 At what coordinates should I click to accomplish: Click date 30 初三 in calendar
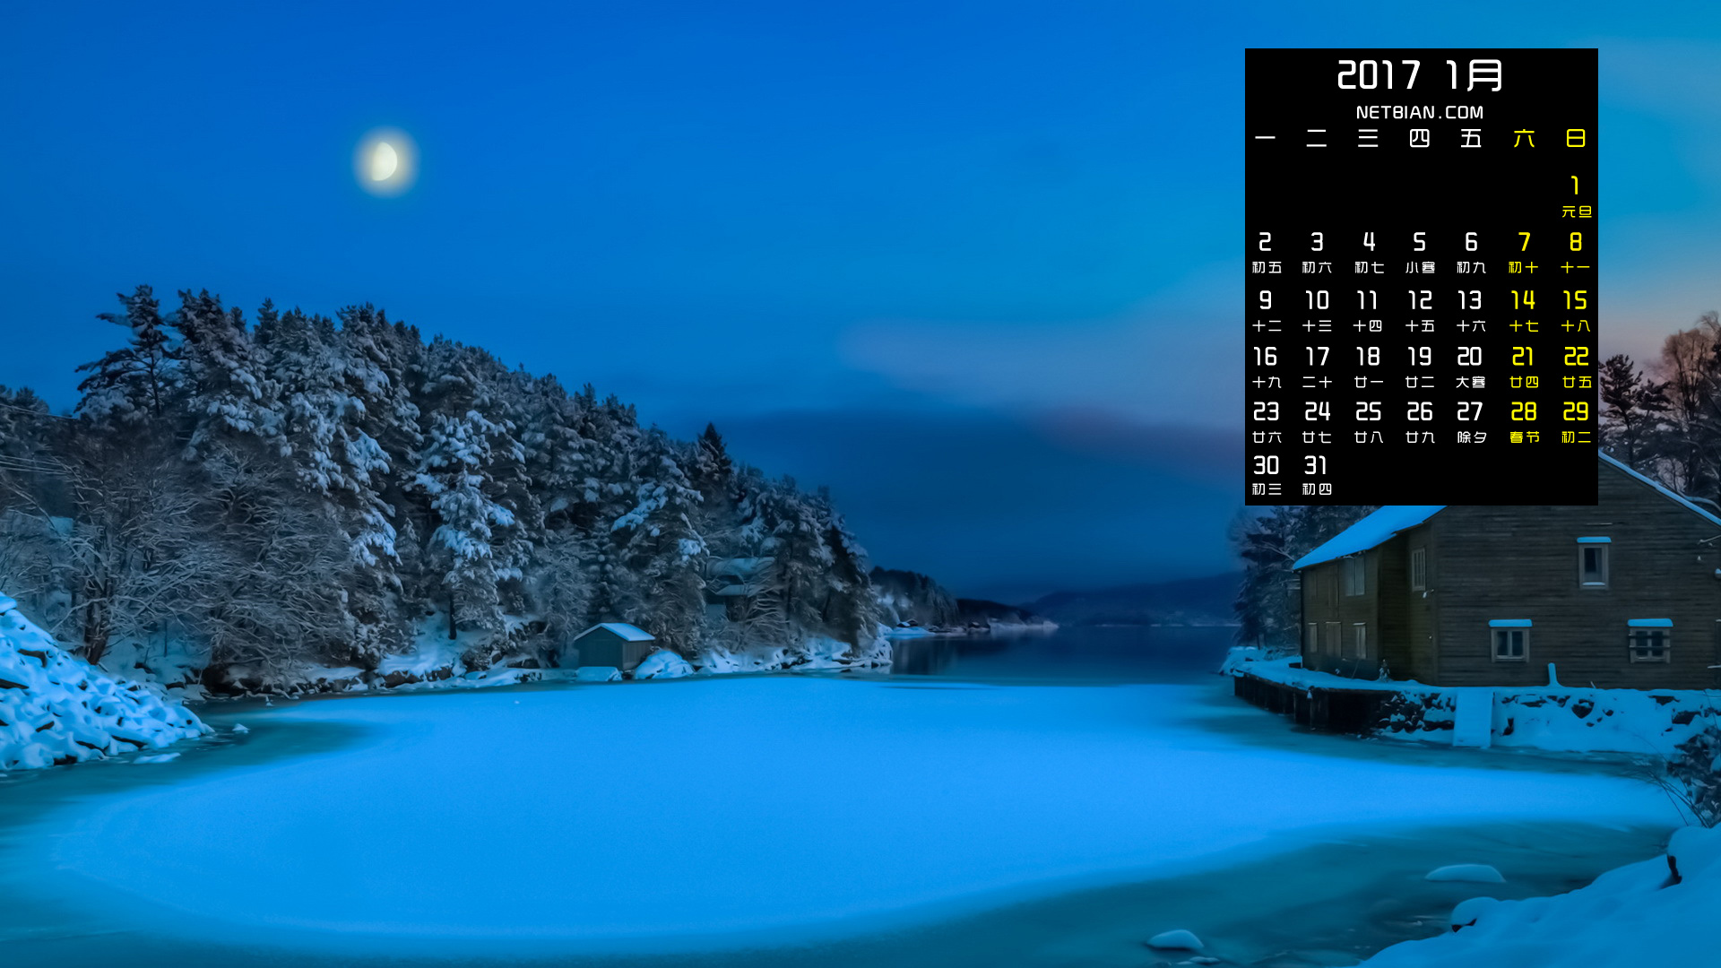(x=1266, y=474)
